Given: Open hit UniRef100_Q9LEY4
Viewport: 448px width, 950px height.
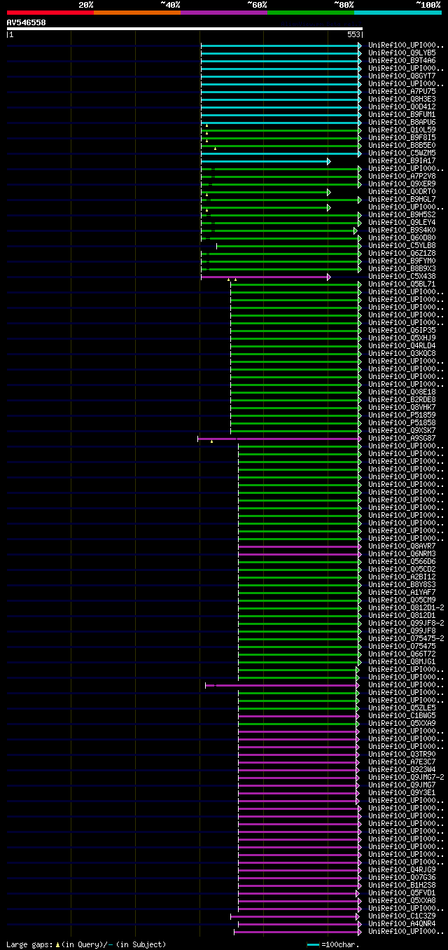Looking at the screenshot, I should pyautogui.click(x=402, y=222).
